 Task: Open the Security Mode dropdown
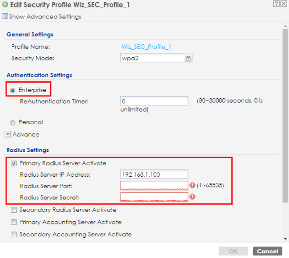(x=188, y=58)
